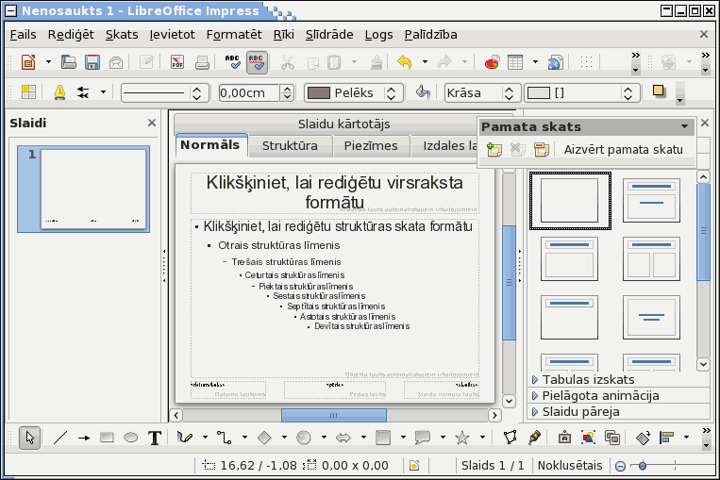This screenshot has height=480, width=720.
Task: Select the stars shapes tool
Action: point(462,438)
